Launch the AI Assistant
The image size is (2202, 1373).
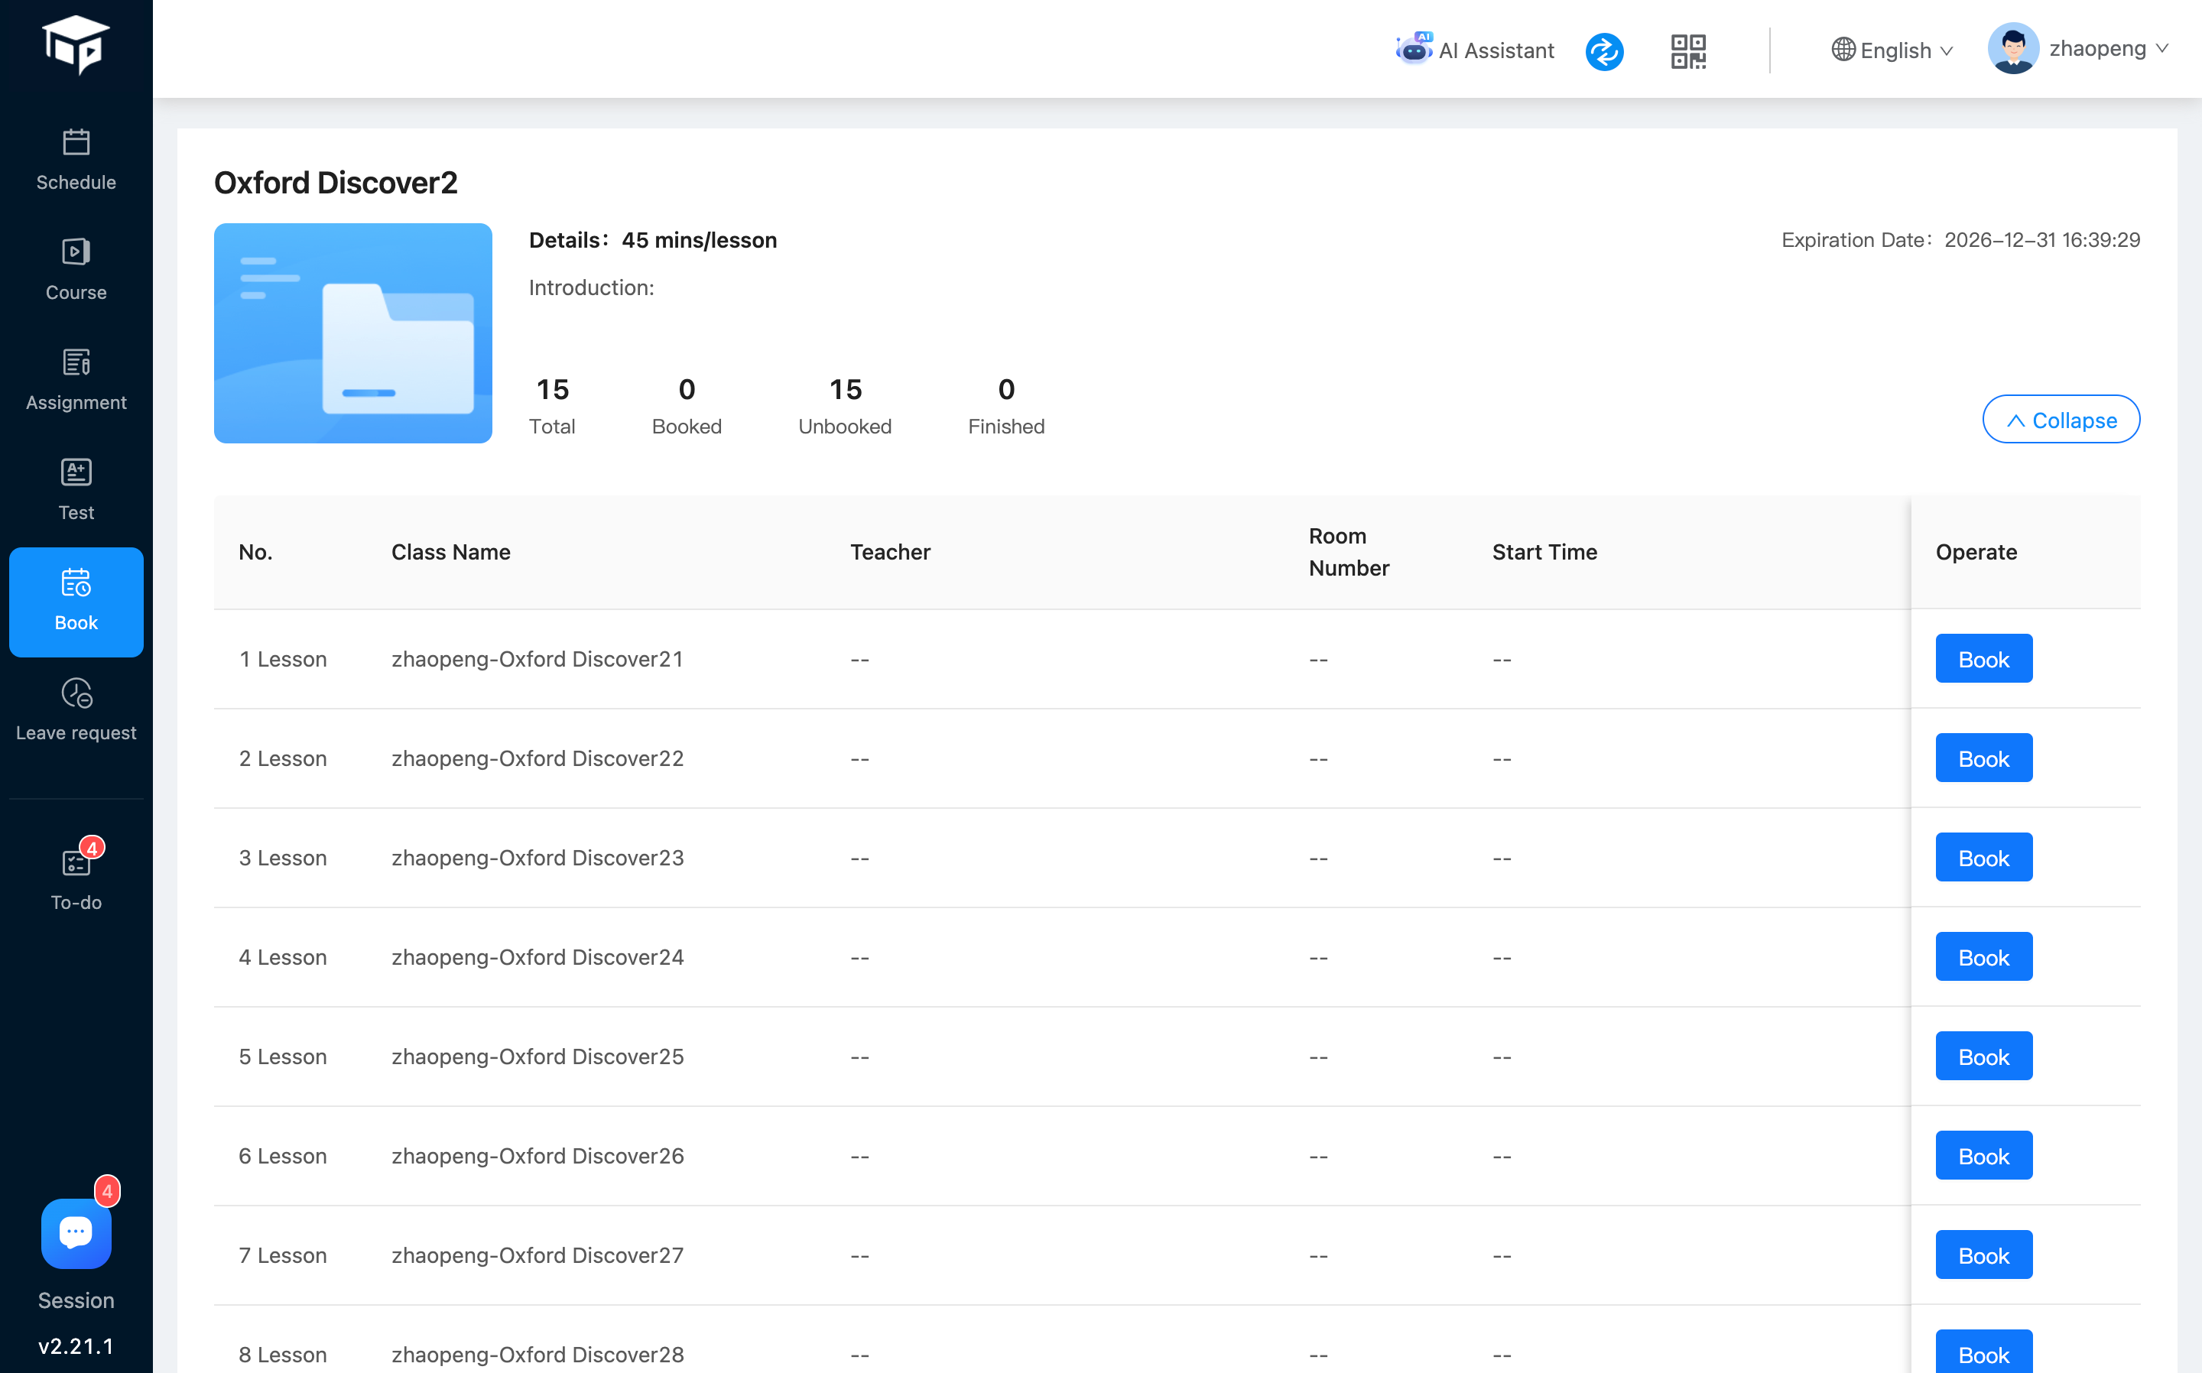pos(1475,50)
